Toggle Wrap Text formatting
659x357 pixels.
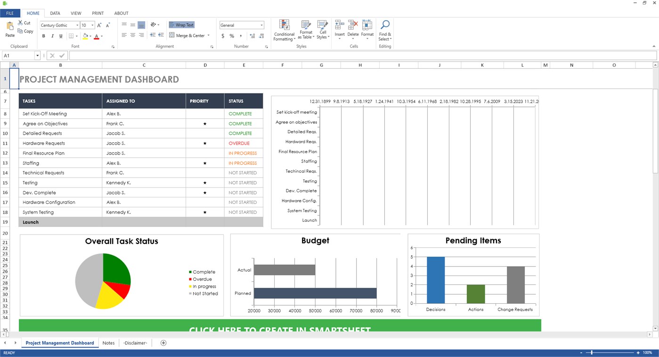182,24
